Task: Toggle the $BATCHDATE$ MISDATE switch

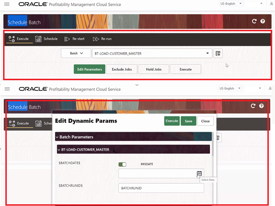Action: (122, 164)
